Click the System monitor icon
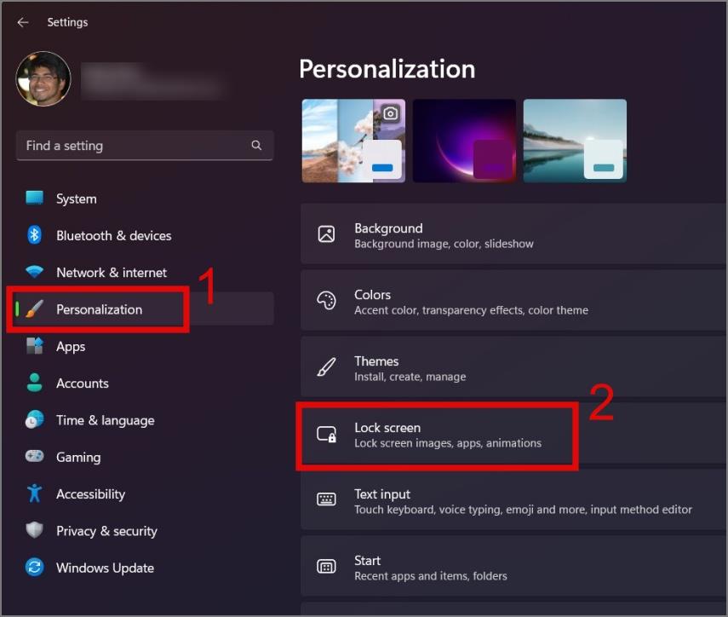728x617 pixels. [34, 198]
